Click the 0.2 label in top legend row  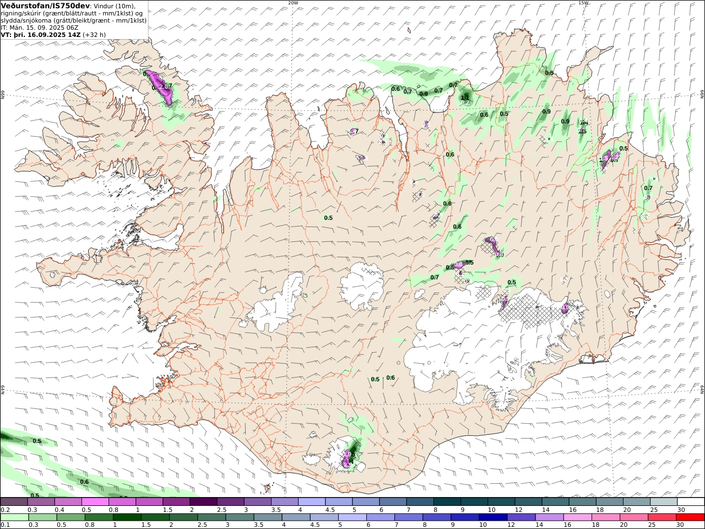(x=4, y=510)
